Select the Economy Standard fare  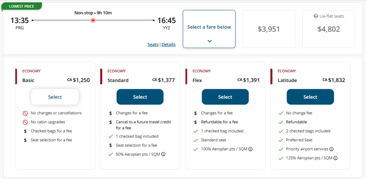[x=140, y=97]
